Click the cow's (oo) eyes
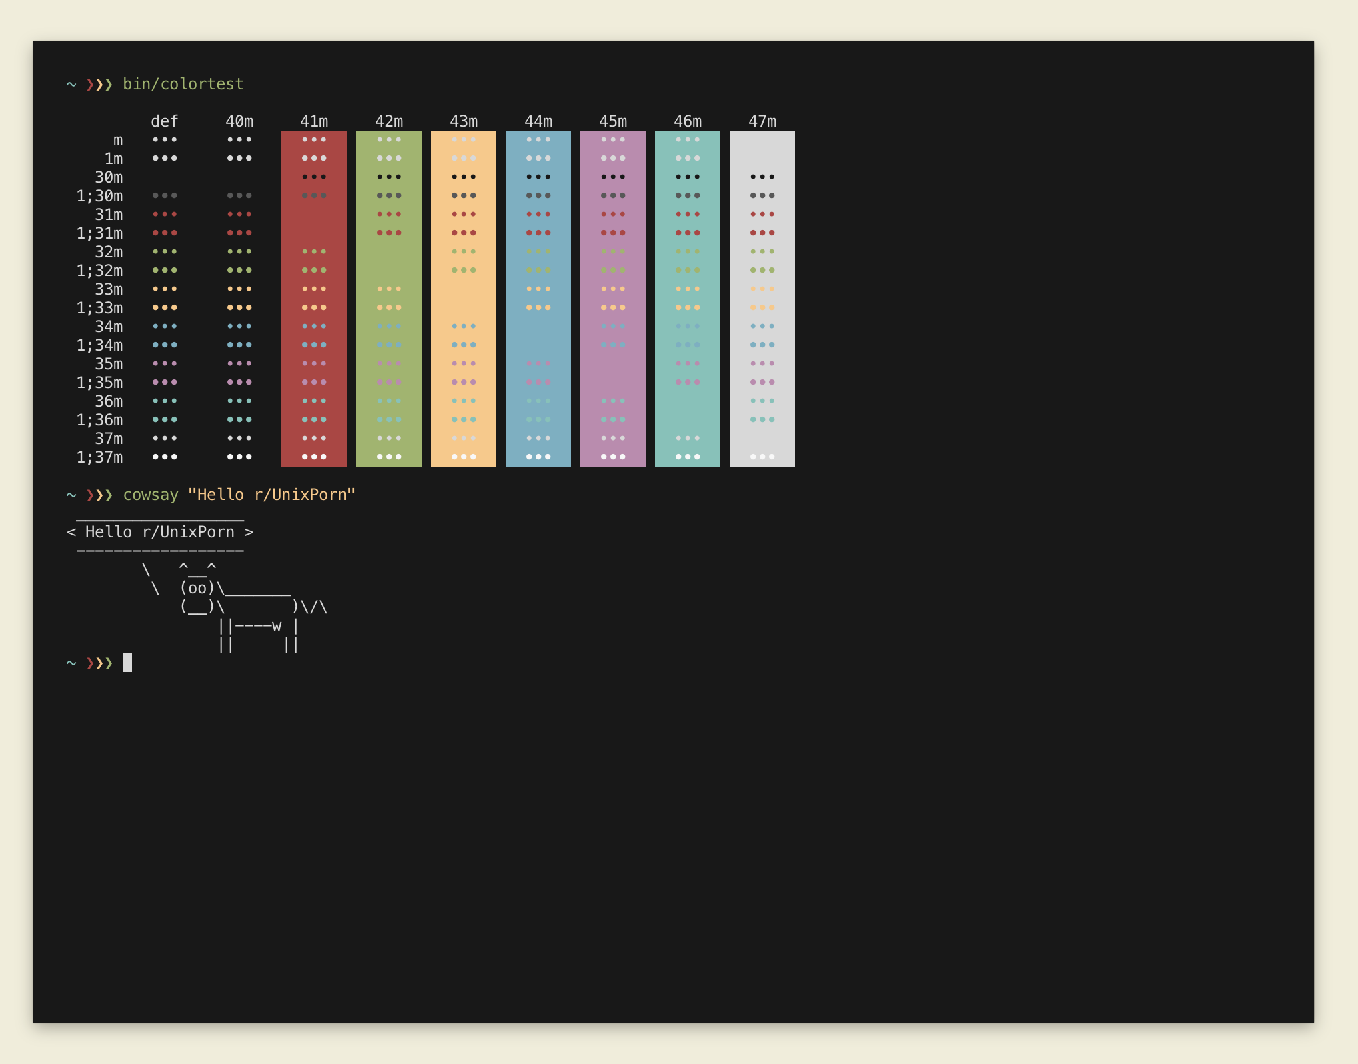The width and height of the screenshot is (1358, 1064). (197, 588)
